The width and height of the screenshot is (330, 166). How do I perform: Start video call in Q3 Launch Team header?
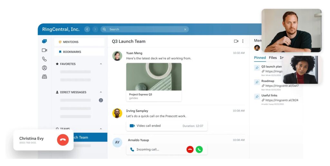pyautogui.click(x=236, y=41)
